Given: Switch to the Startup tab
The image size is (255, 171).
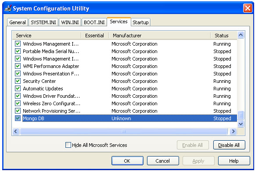Looking at the screenshot, I should tap(140, 22).
